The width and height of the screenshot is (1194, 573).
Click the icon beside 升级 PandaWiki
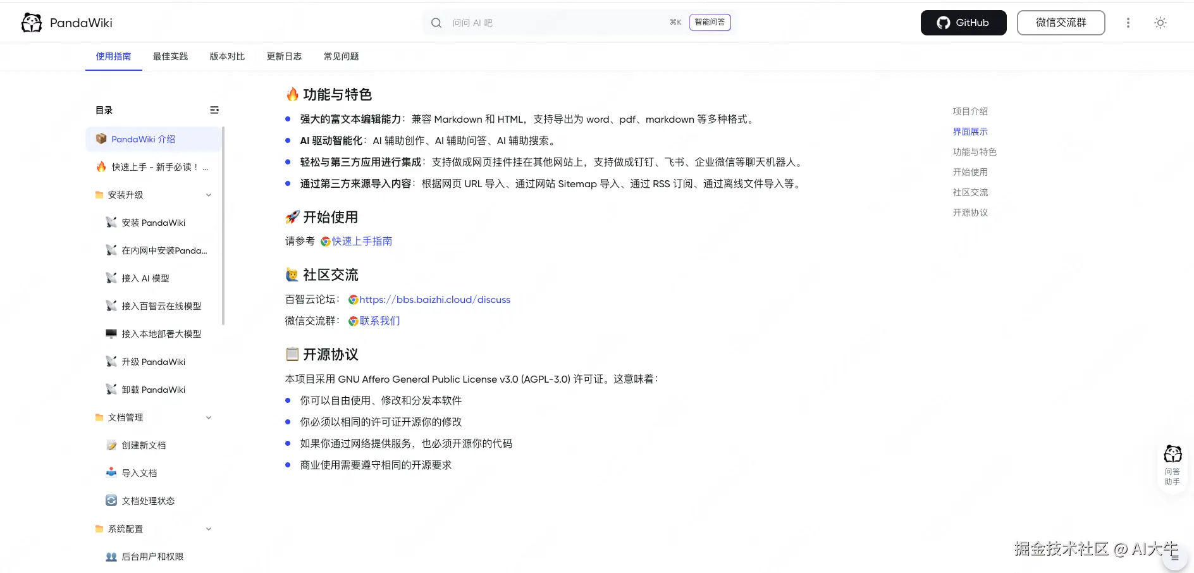click(x=111, y=361)
